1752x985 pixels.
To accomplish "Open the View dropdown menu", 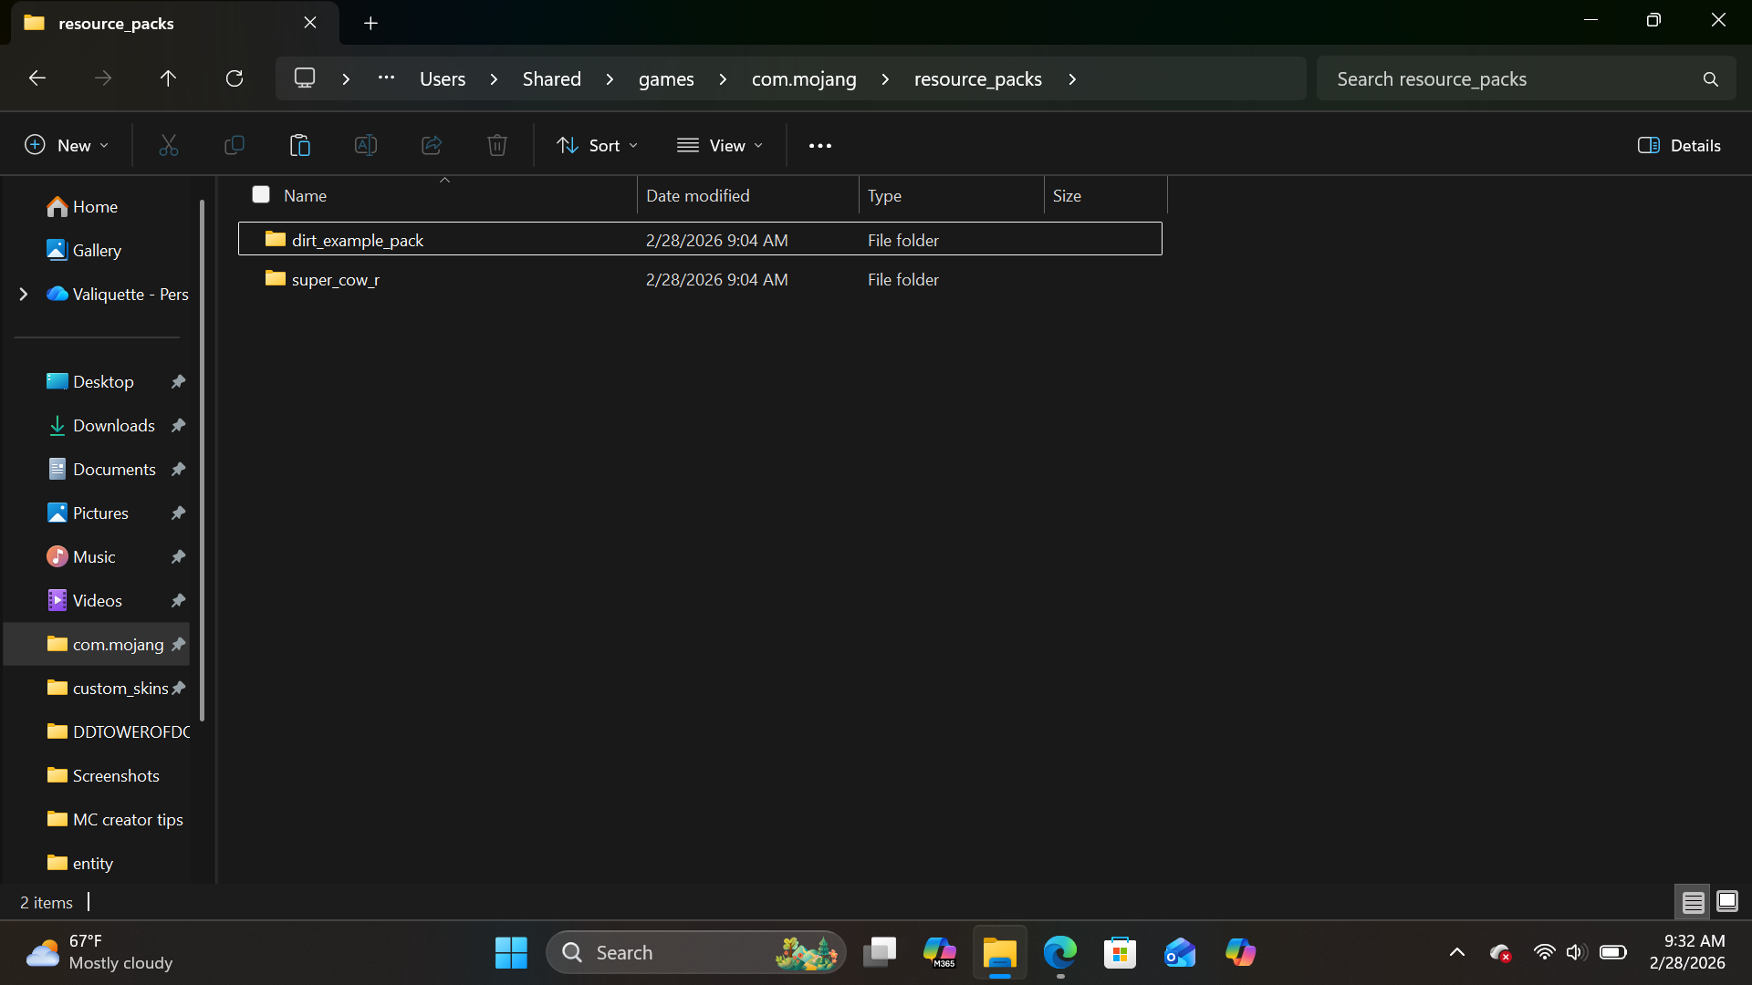I will coord(720,145).
